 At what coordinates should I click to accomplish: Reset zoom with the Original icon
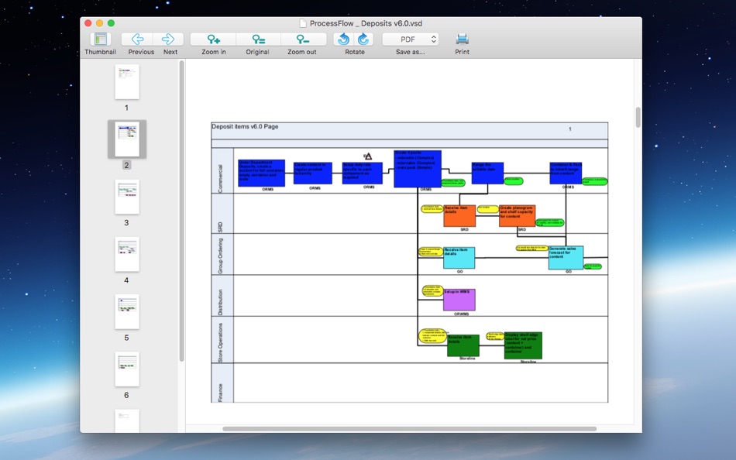[258, 39]
